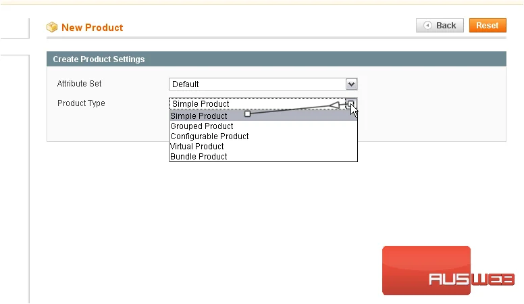Click the Create Product Settings header bar
The height and width of the screenshot is (304, 524).
coord(276,59)
